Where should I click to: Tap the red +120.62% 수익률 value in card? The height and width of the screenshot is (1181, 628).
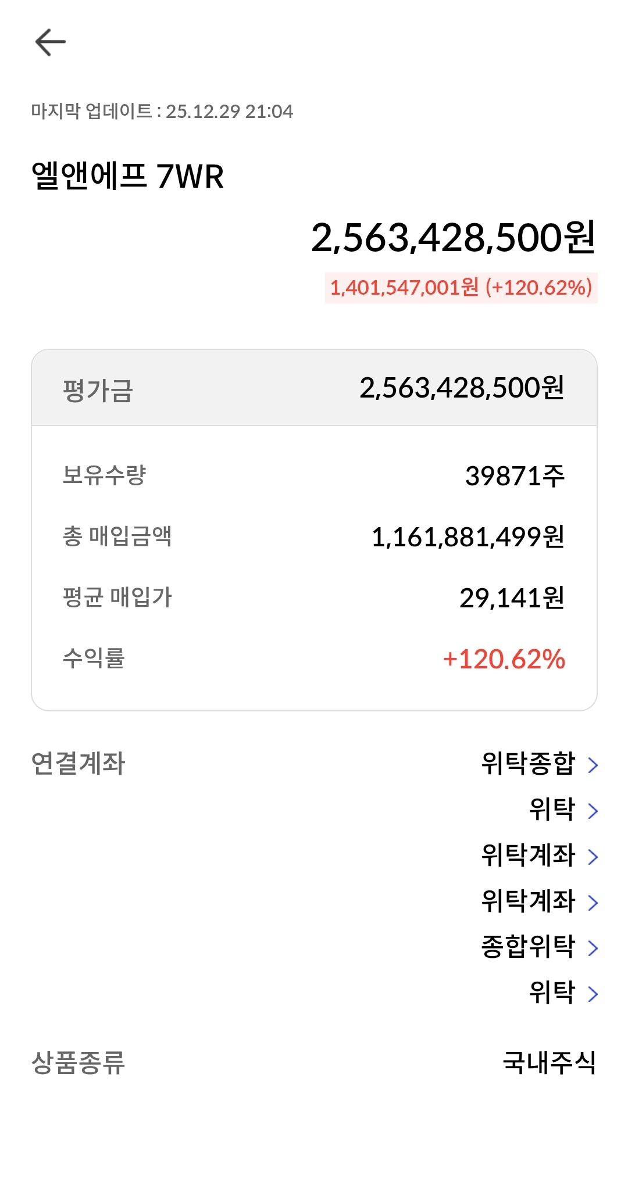[504, 659]
